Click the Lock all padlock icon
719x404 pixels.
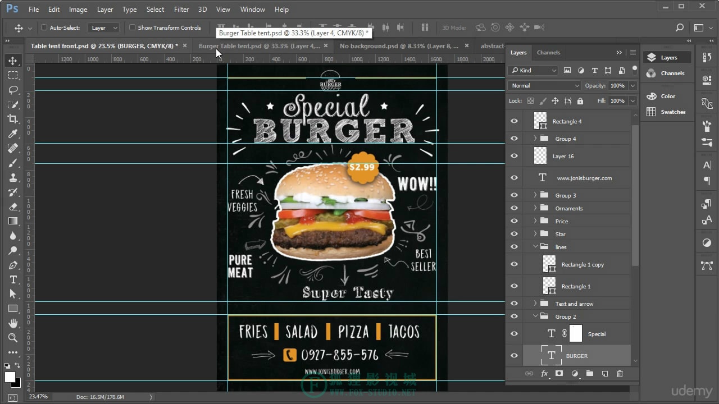(x=580, y=101)
